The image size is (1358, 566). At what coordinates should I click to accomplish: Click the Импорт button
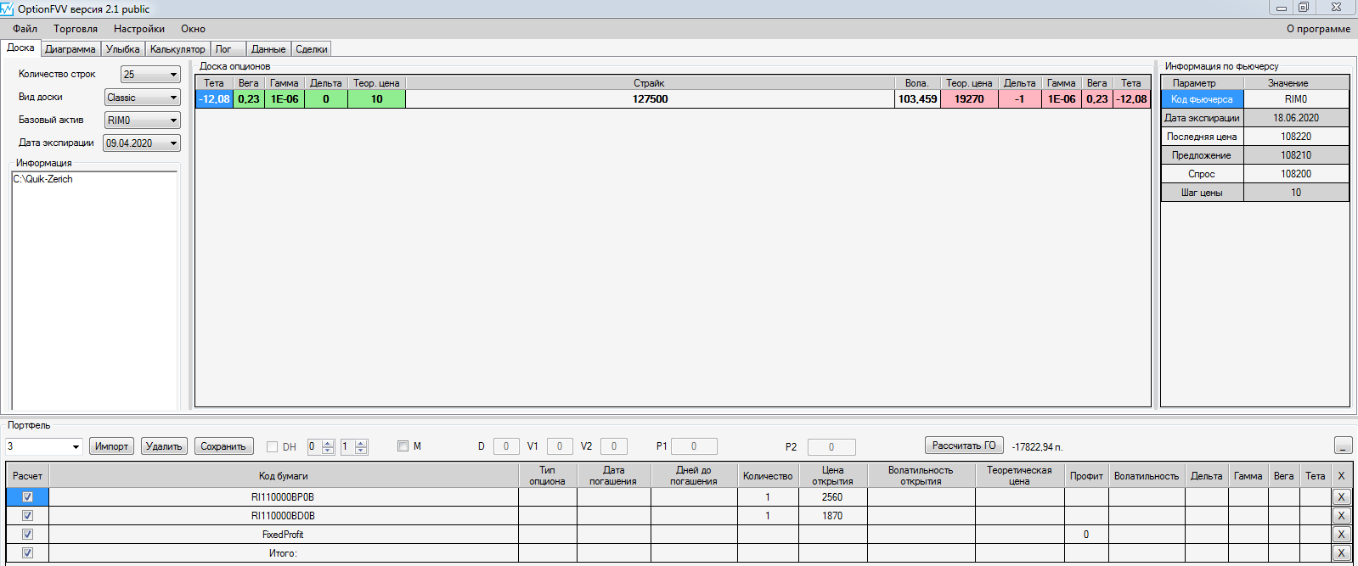click(111, 446)
